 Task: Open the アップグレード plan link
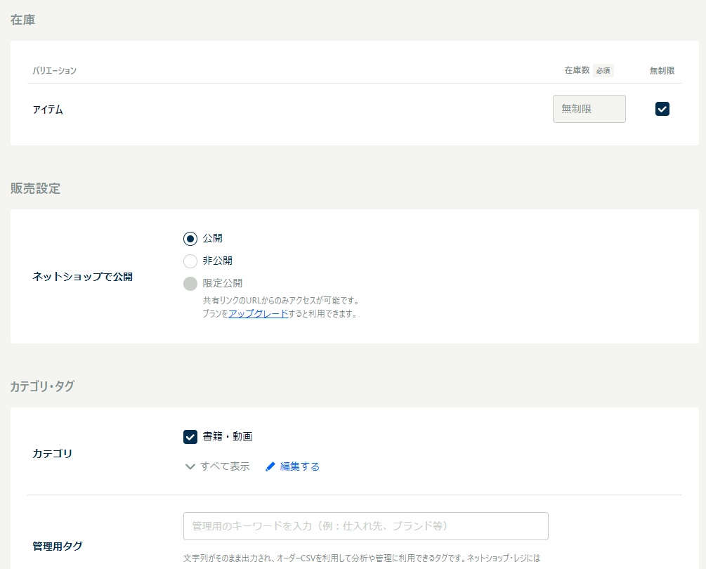[258, 314]
